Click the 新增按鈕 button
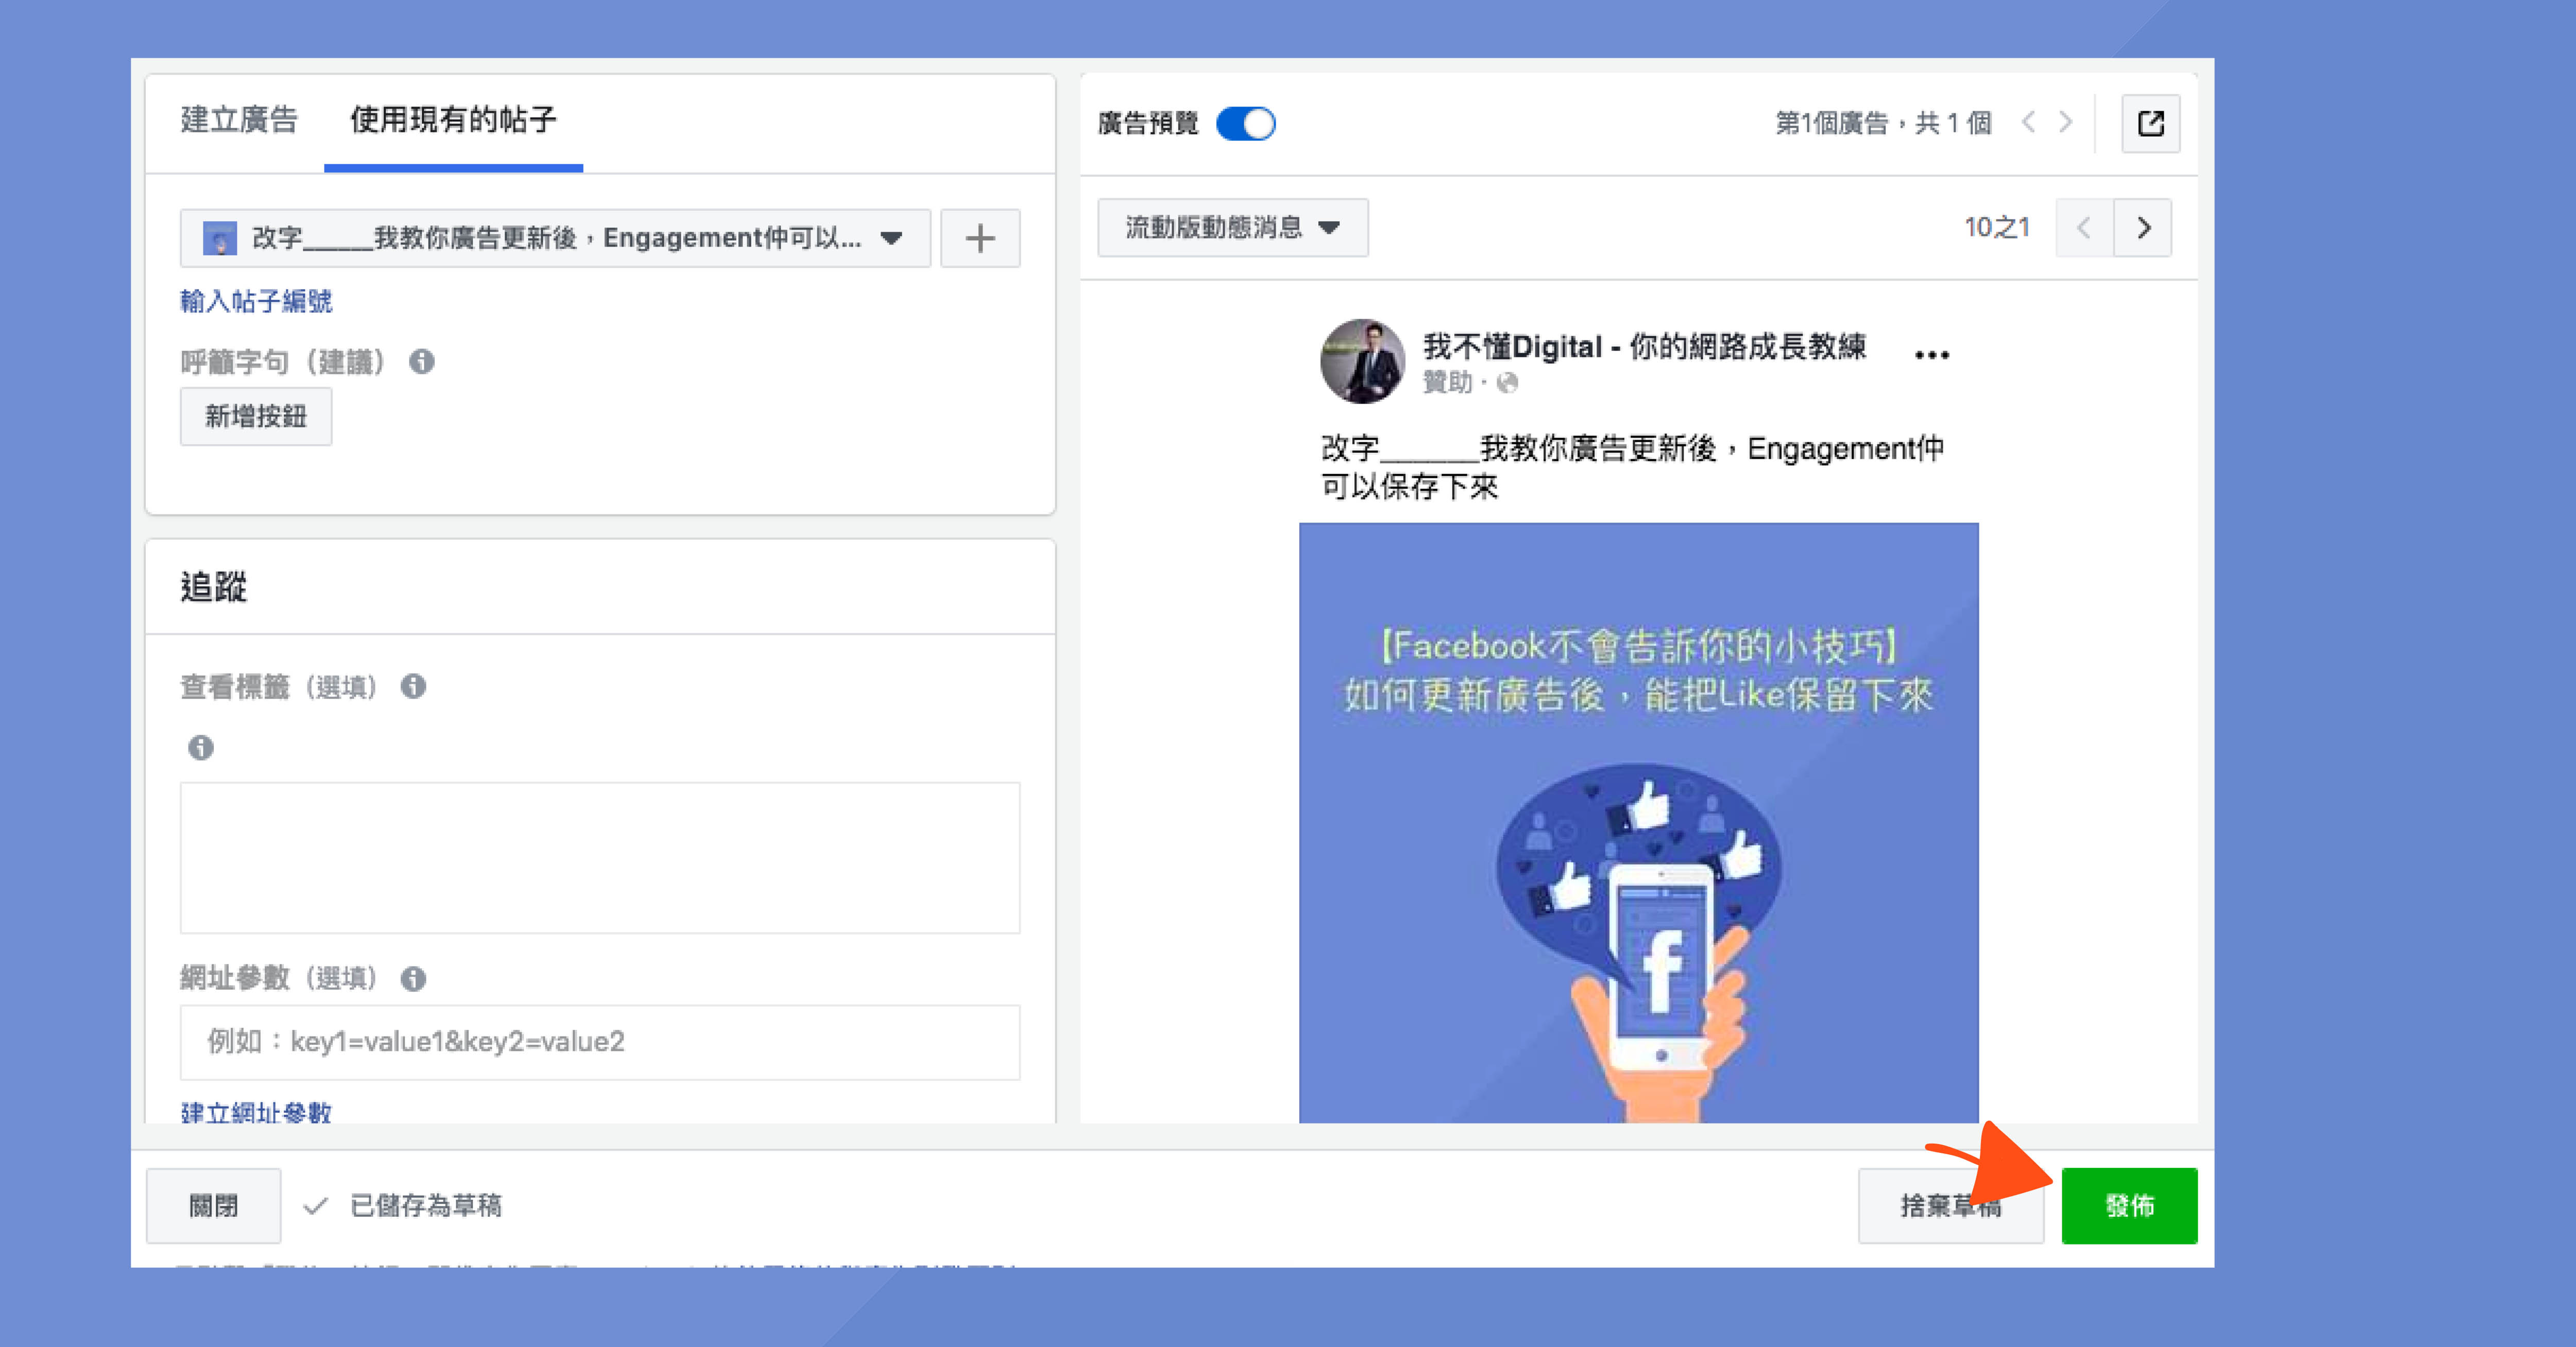The image size is (2576, 1347). click(256, 417)
